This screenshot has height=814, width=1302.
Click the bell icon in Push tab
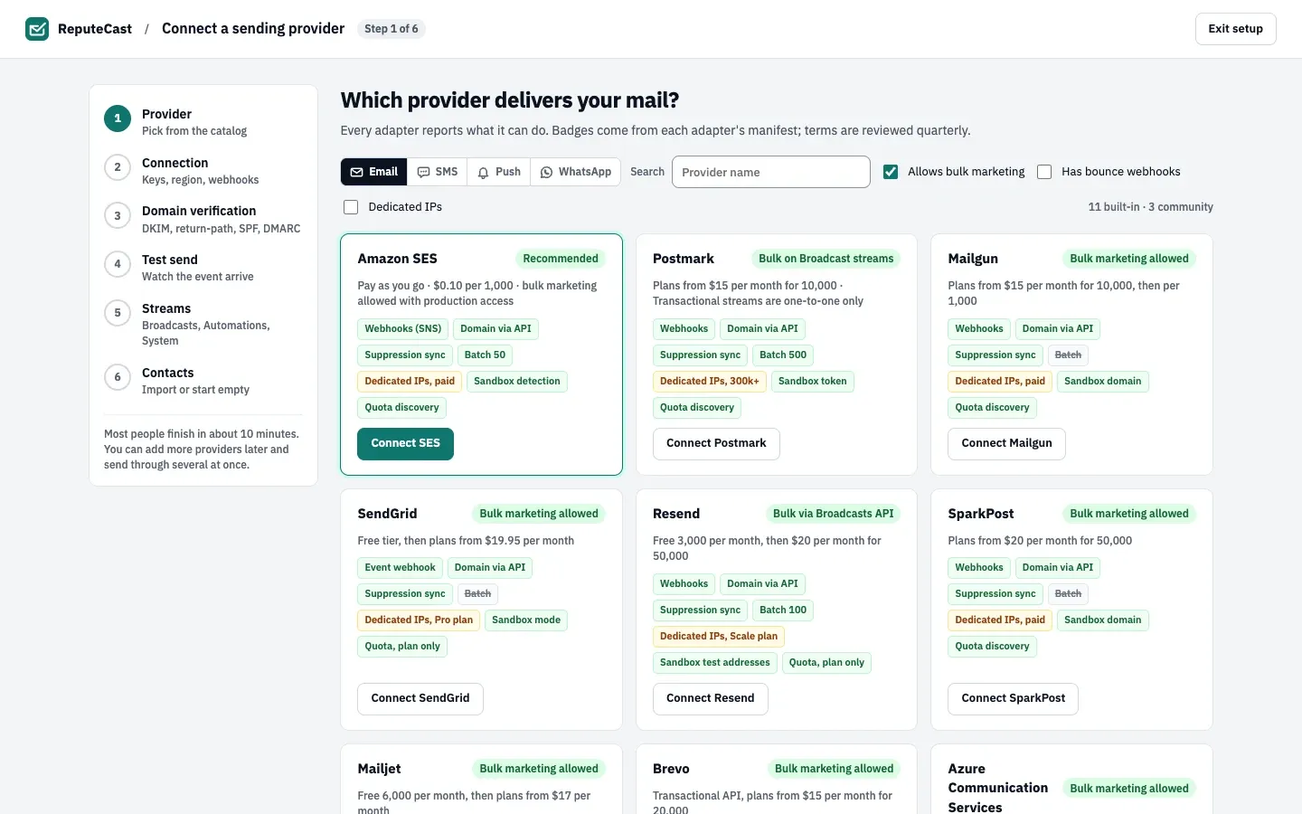coord(484,172)
